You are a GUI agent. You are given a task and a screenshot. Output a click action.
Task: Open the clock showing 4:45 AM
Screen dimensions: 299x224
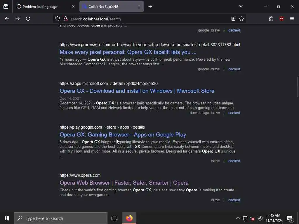[274, 218]
